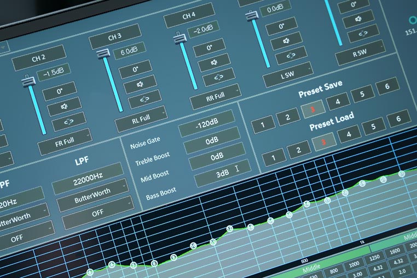Click the Mid Boost 0dB field
Image resolution: width=417 pixels, height=278 pixels.
pos(217,157)
